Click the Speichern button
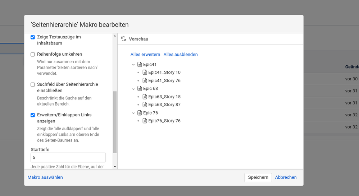 pos(258,177)
